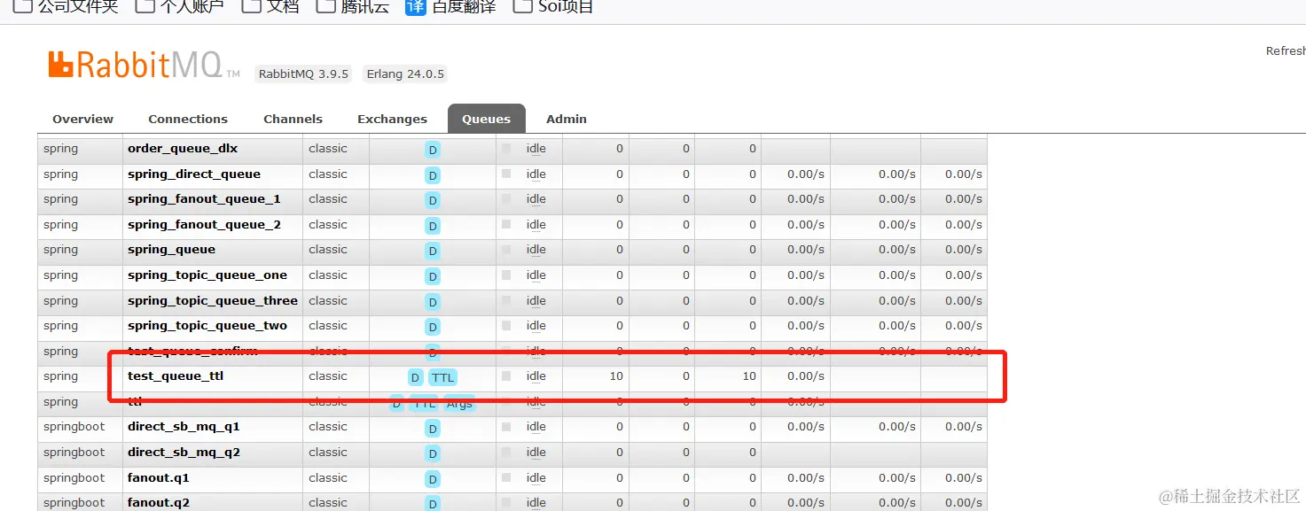This screenshot has height=511, width=1306.
Task: Open the Exchanges tab
Action: [x=392, y=119]
